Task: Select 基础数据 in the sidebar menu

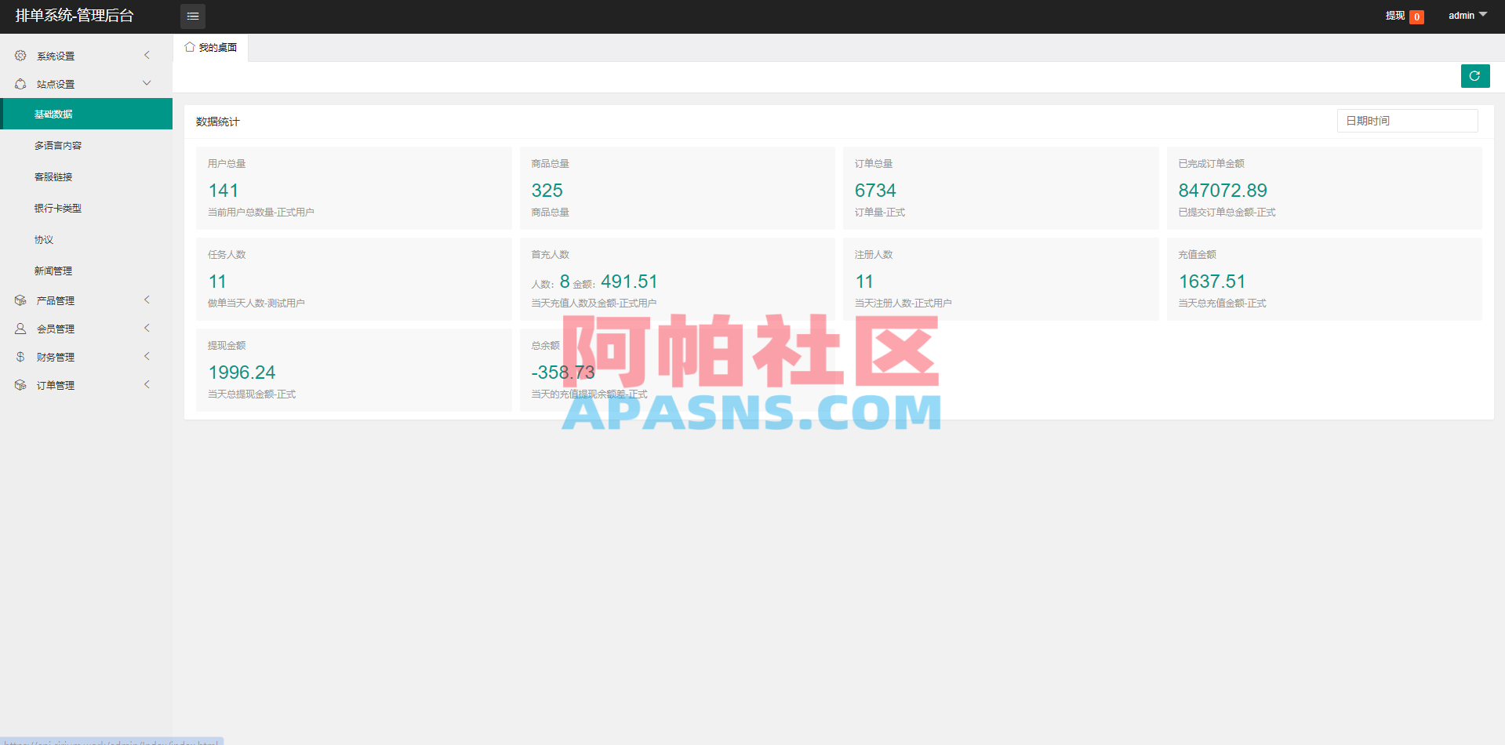Action: [53, 114]
